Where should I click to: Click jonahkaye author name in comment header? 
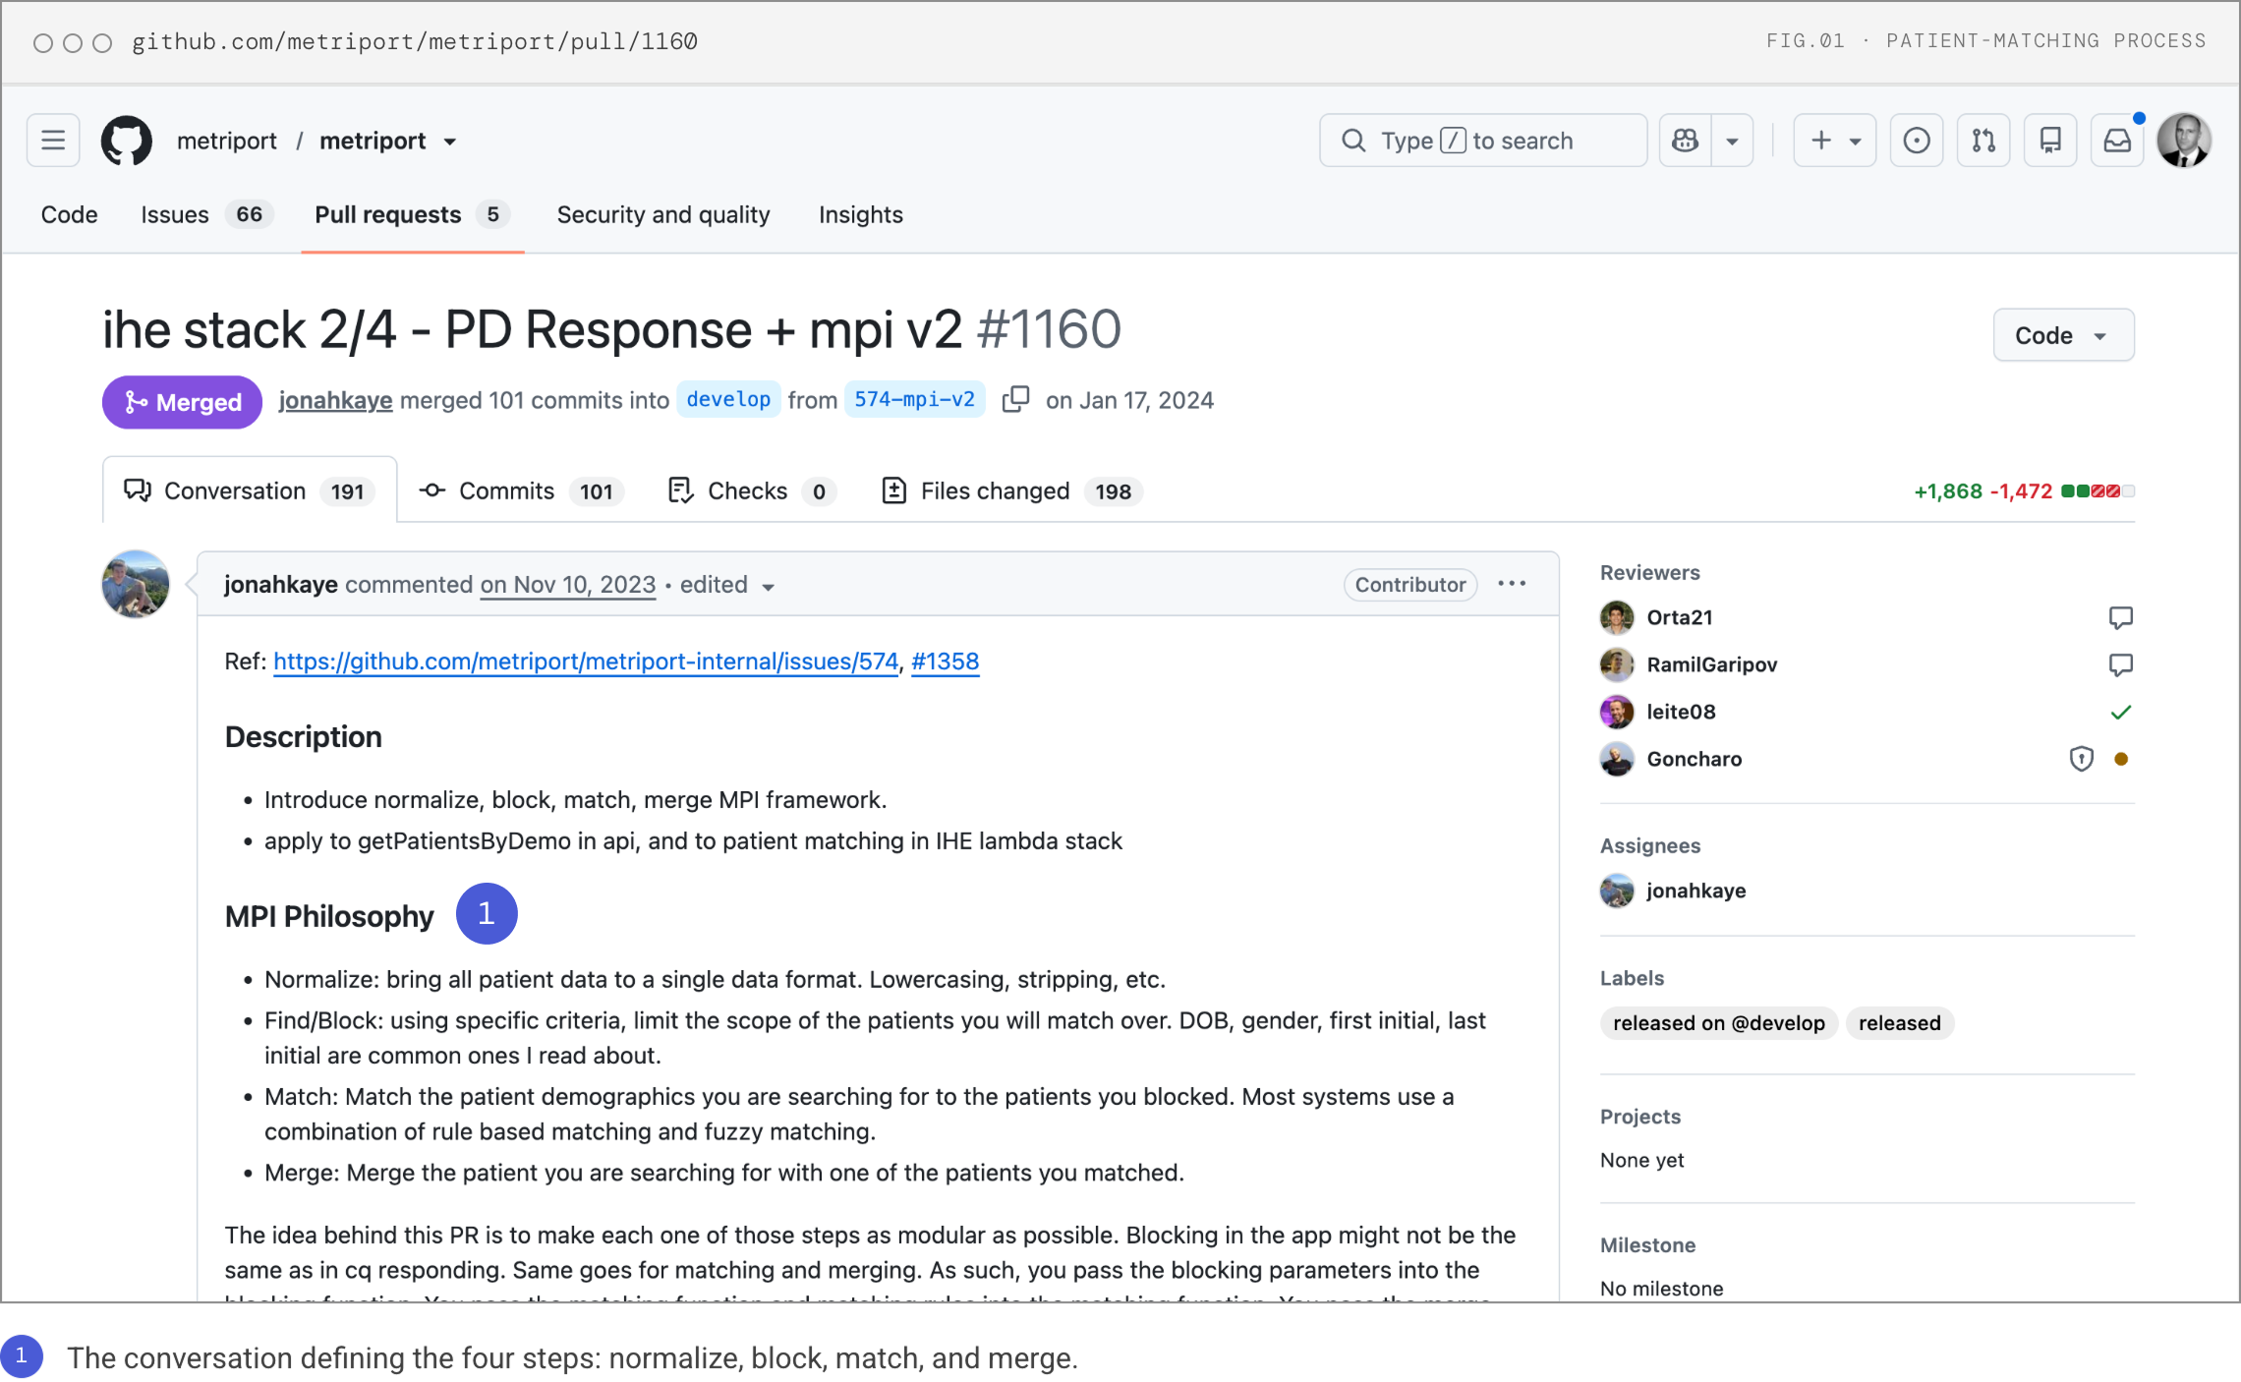[281, 585]
